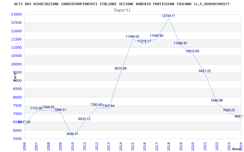Click the data label 11548.90
The width and height of the screenshot is (244, 152).
(156, 36)
